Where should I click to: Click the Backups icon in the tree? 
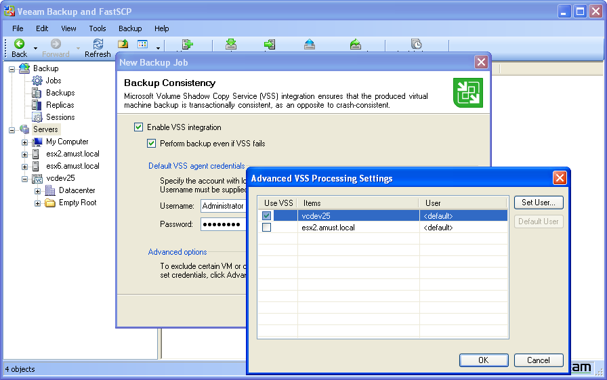coord(37,93)
